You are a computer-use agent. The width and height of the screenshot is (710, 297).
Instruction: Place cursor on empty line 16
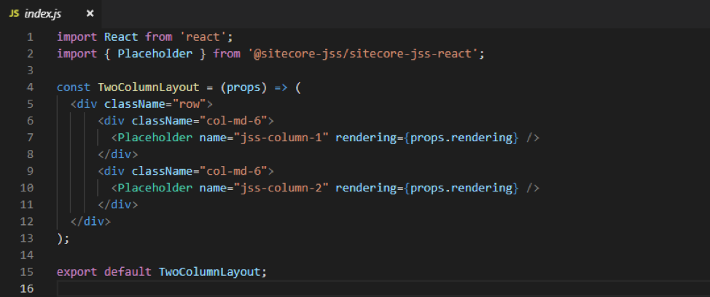click(x=292, y=289)
